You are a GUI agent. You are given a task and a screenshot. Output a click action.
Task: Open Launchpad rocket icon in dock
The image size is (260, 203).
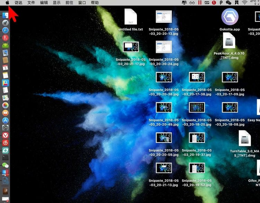click(5, 23)
